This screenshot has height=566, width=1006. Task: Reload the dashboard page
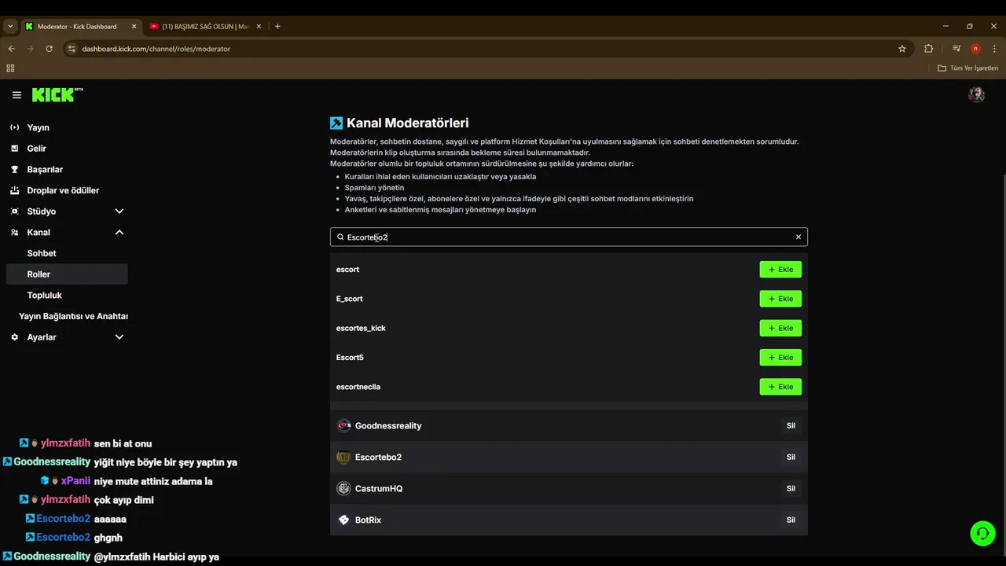point(49,49)
